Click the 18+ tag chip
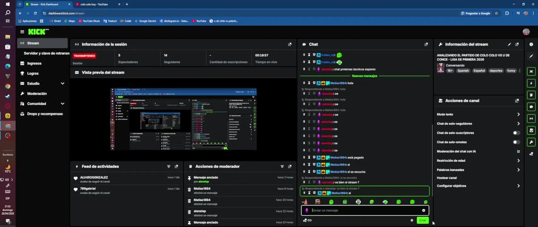The image size is (538, 227). 450,71
